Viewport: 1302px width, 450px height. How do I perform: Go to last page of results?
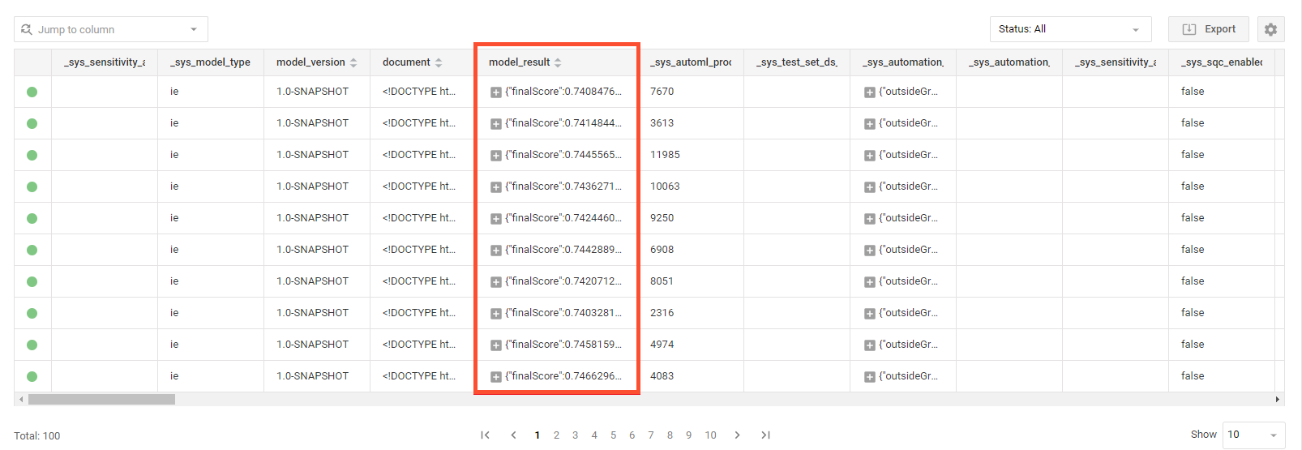tap(765, 435)
